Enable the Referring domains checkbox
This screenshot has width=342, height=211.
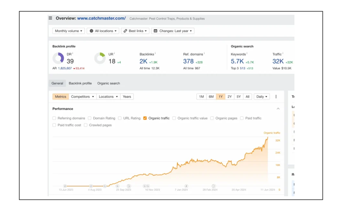pos(54,118)
